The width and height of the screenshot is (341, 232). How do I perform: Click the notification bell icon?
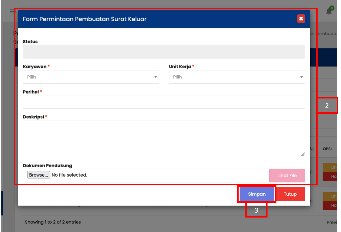click(x=329, y=11)
